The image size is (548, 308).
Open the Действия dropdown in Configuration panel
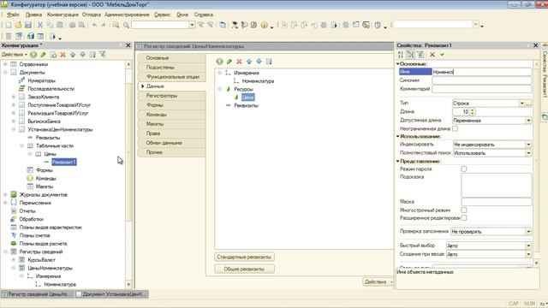pyautogui.click(x=14, y=55)
